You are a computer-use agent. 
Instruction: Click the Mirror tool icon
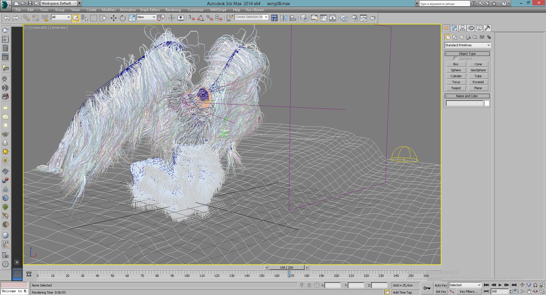click(x=284, y=18)
